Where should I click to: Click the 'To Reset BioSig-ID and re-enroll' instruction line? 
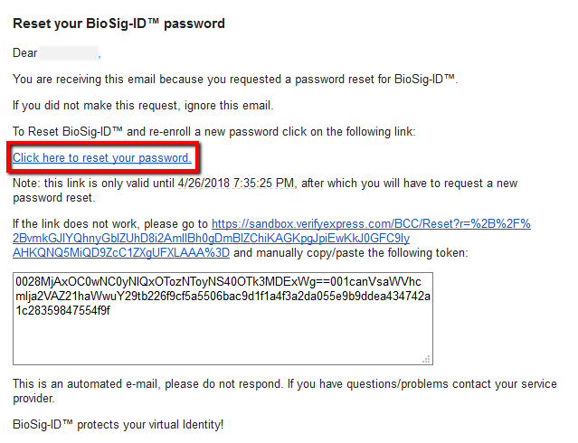(214, 132)
